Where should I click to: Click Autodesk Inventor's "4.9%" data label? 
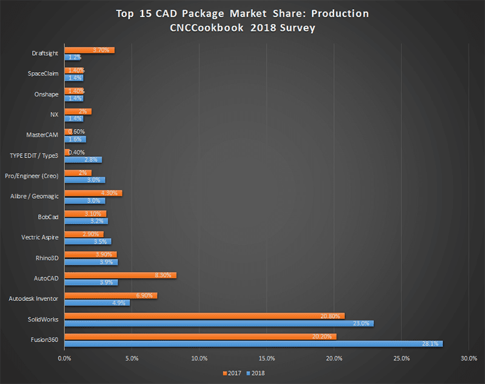point(119,303)
